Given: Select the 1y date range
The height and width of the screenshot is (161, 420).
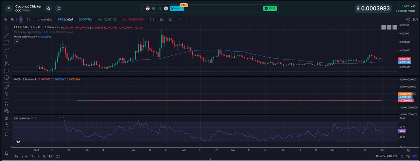Looking at the screenshot, I should (x=22, y=156).
